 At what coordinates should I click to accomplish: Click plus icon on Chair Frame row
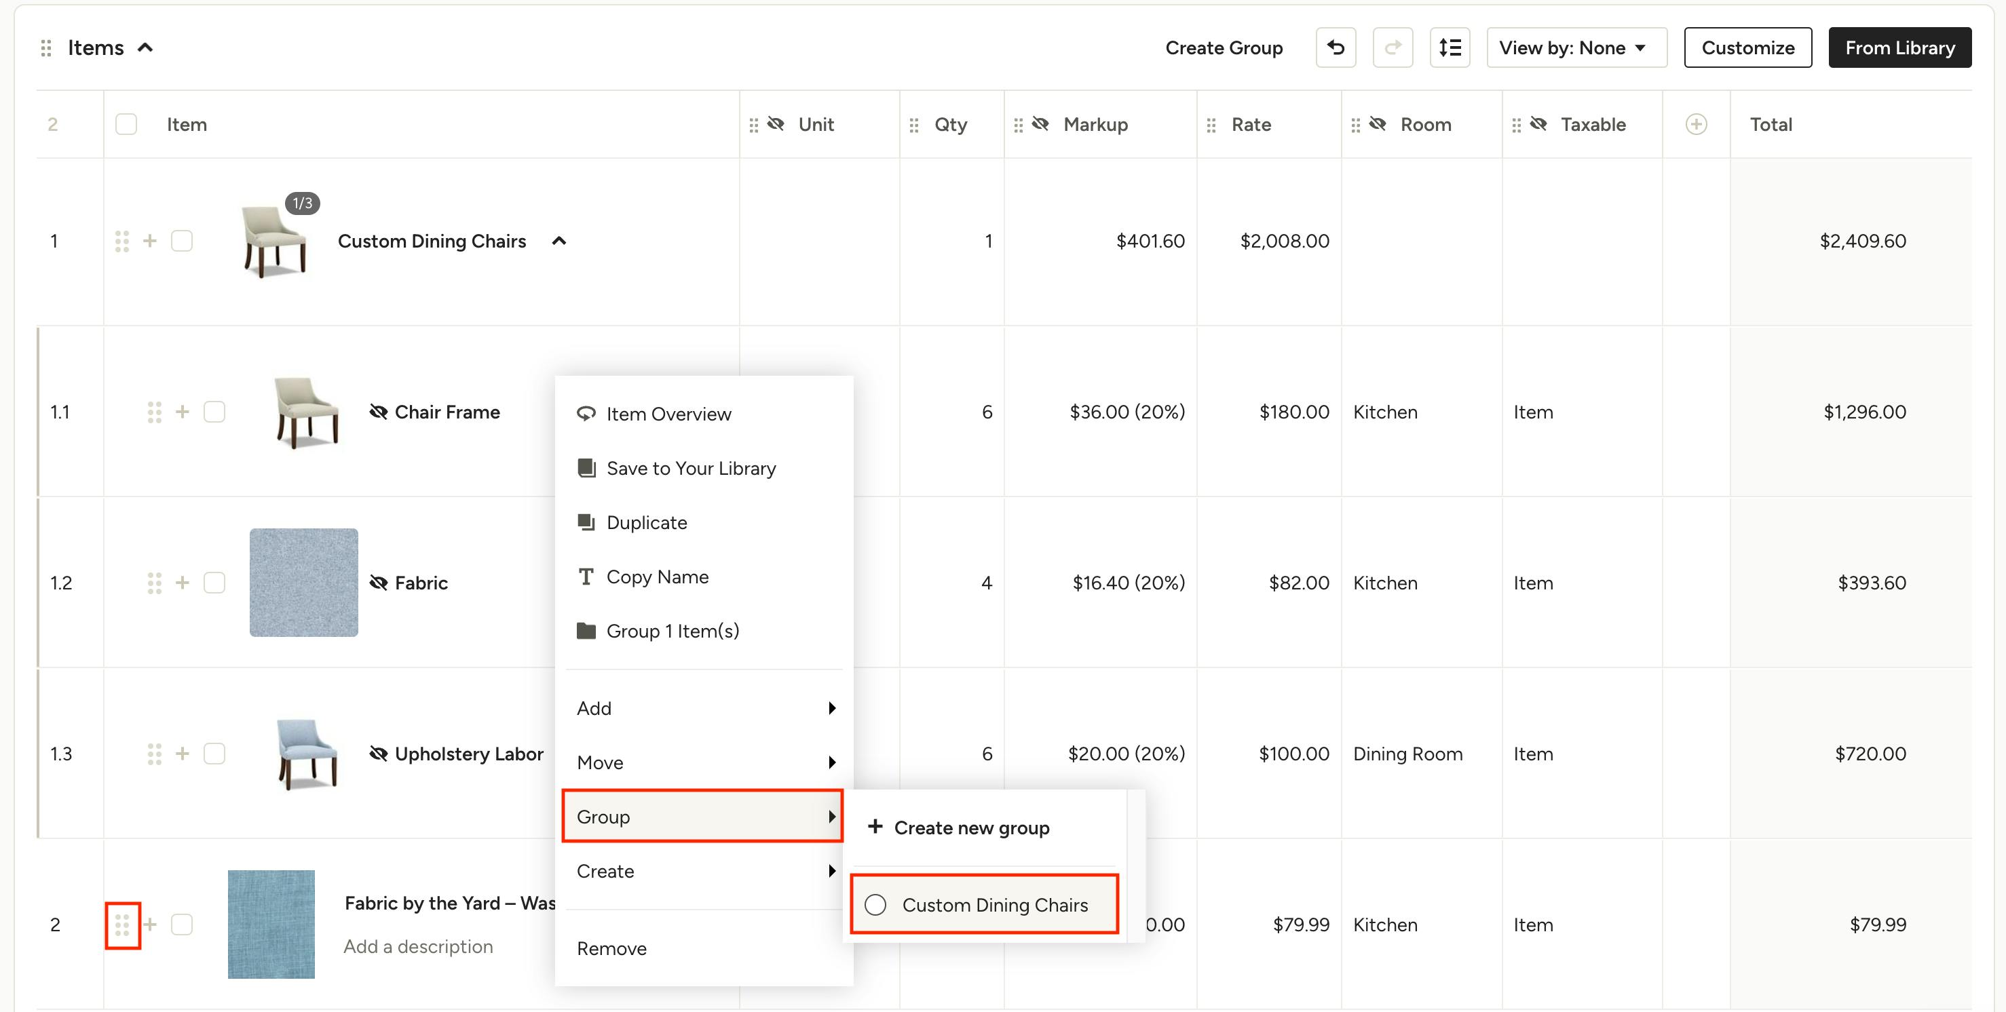click(x=183, y=412)
